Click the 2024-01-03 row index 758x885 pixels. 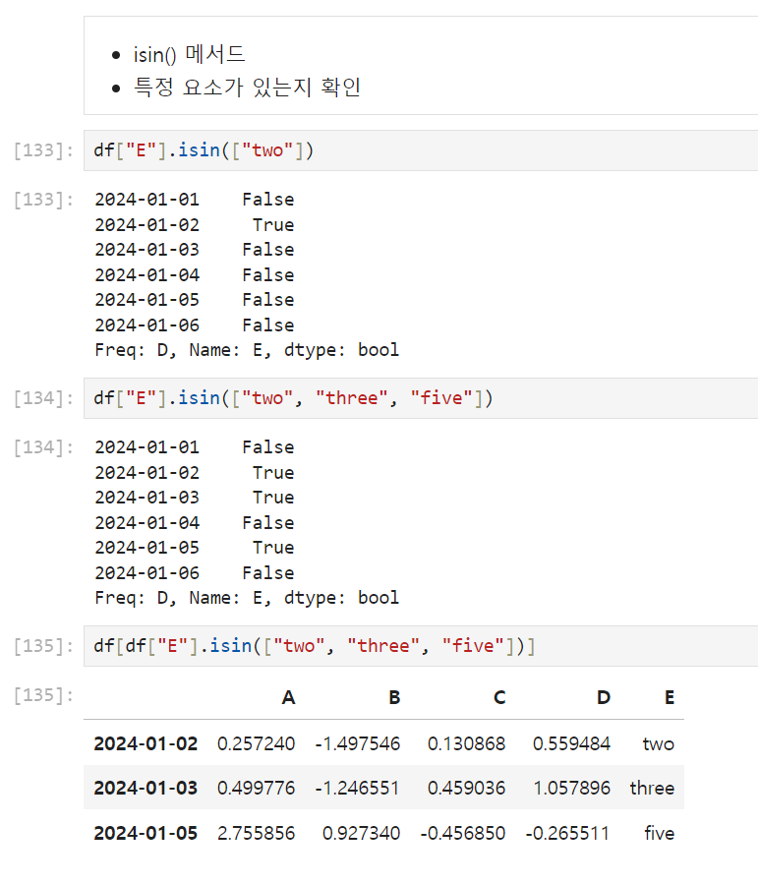(x=146, y=788)
